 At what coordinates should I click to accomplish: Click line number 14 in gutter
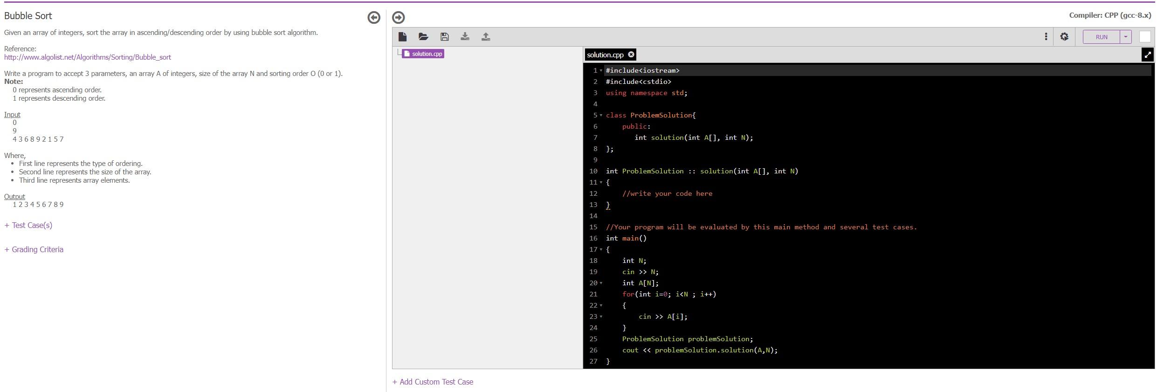(593, 216)
